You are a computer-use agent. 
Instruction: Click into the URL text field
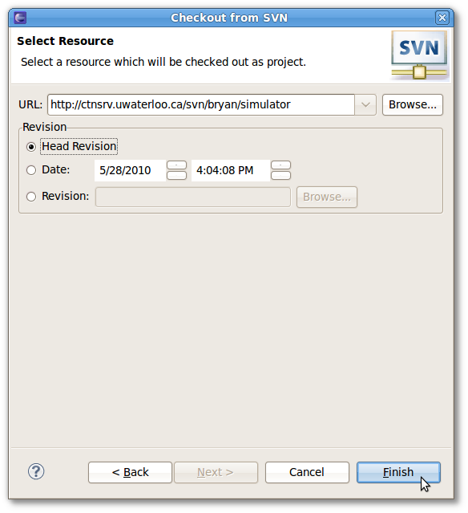coord(201,104)
